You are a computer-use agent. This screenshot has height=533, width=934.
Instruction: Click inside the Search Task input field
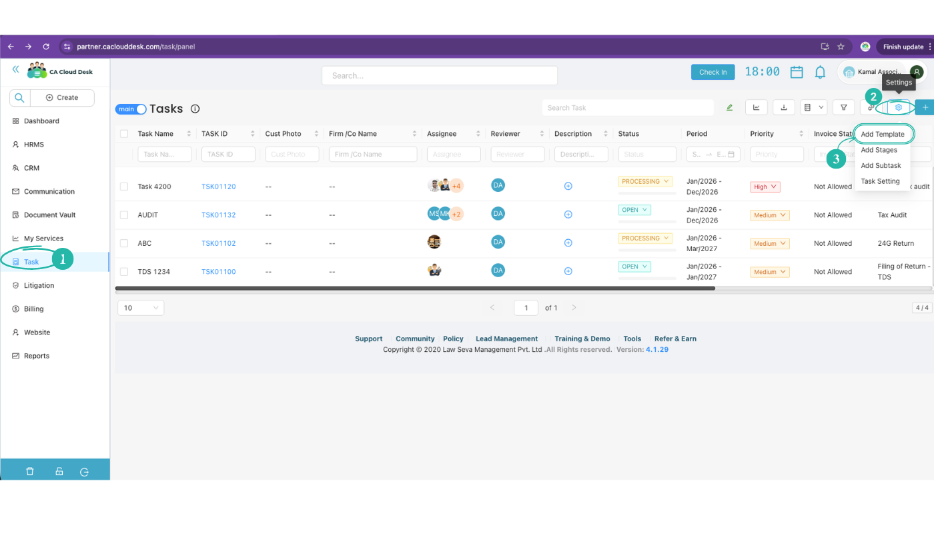pos(627,107)
